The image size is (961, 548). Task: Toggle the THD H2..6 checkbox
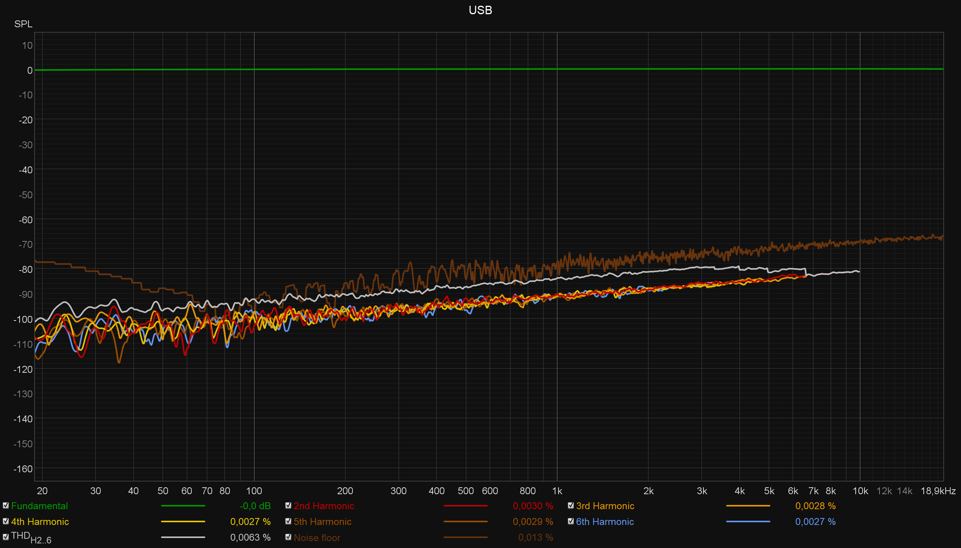pyautogui.click(x=6, y=537)
